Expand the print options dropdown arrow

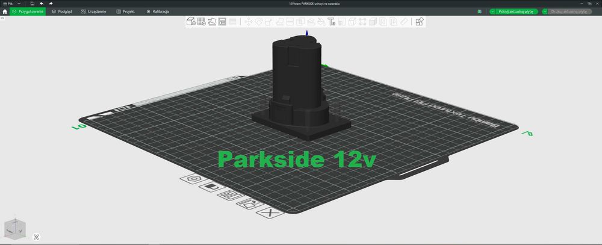545,11
